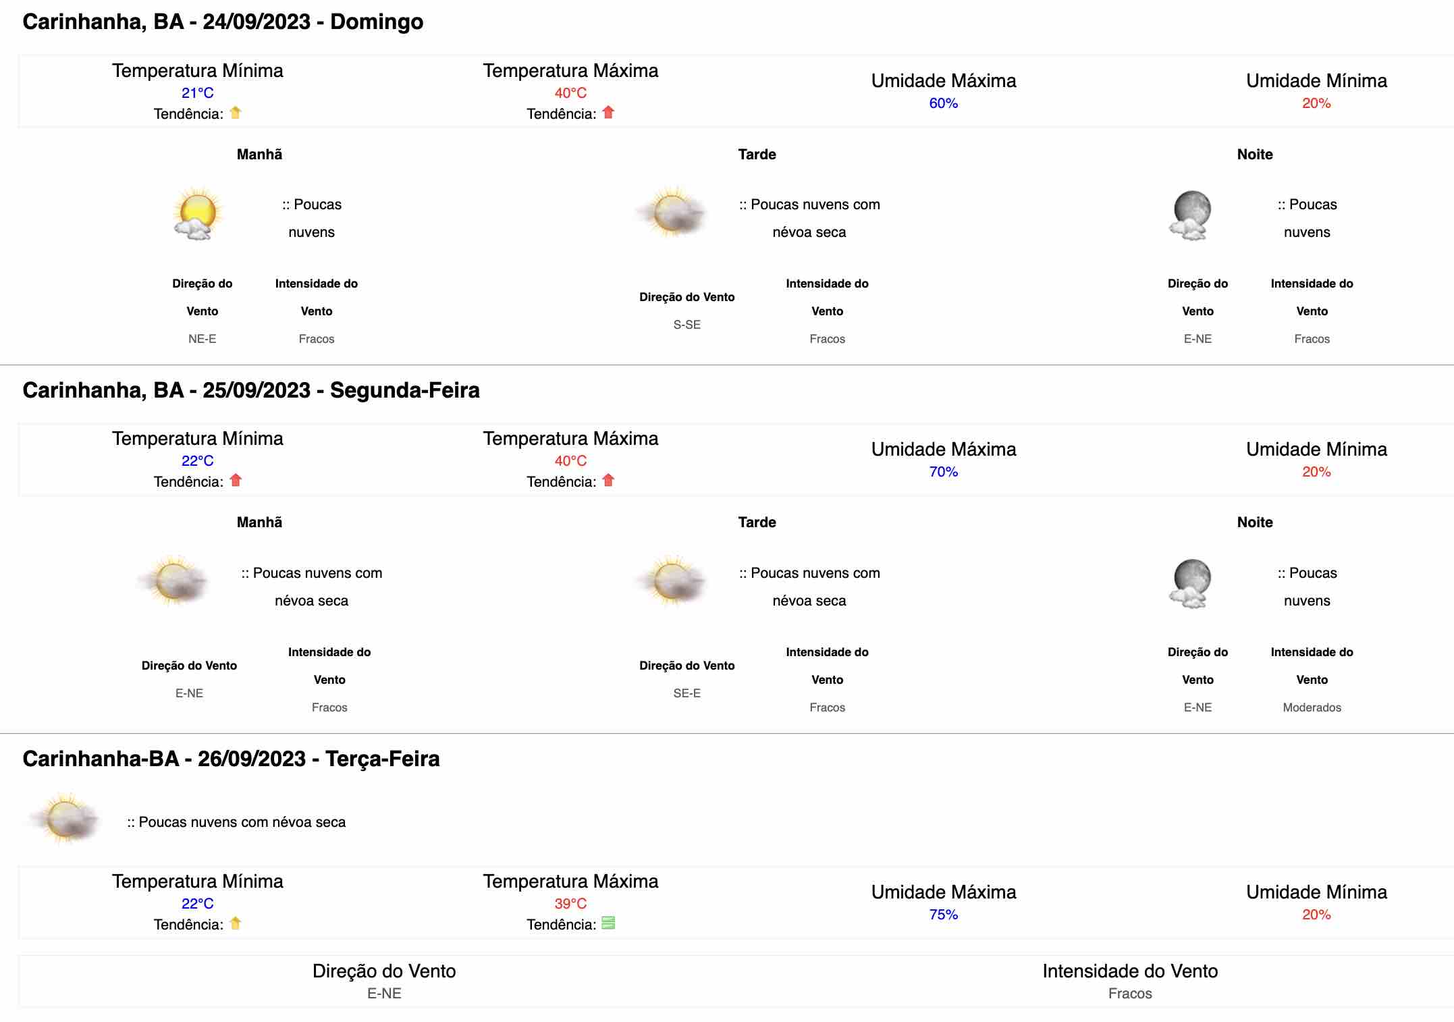
Task: Click the hazy sun morning icon for 25/09
Action: (x=174, y=581)
